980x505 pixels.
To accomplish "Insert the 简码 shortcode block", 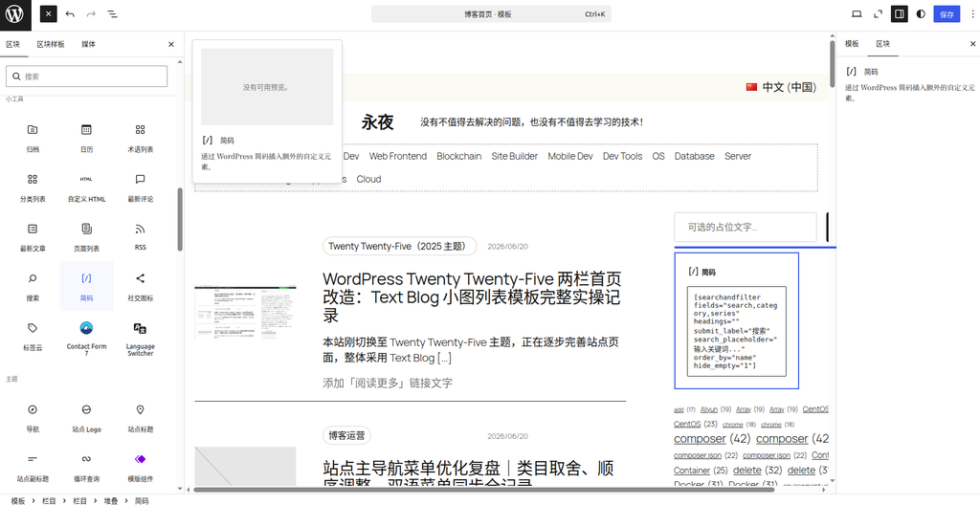I will (86, 286).
